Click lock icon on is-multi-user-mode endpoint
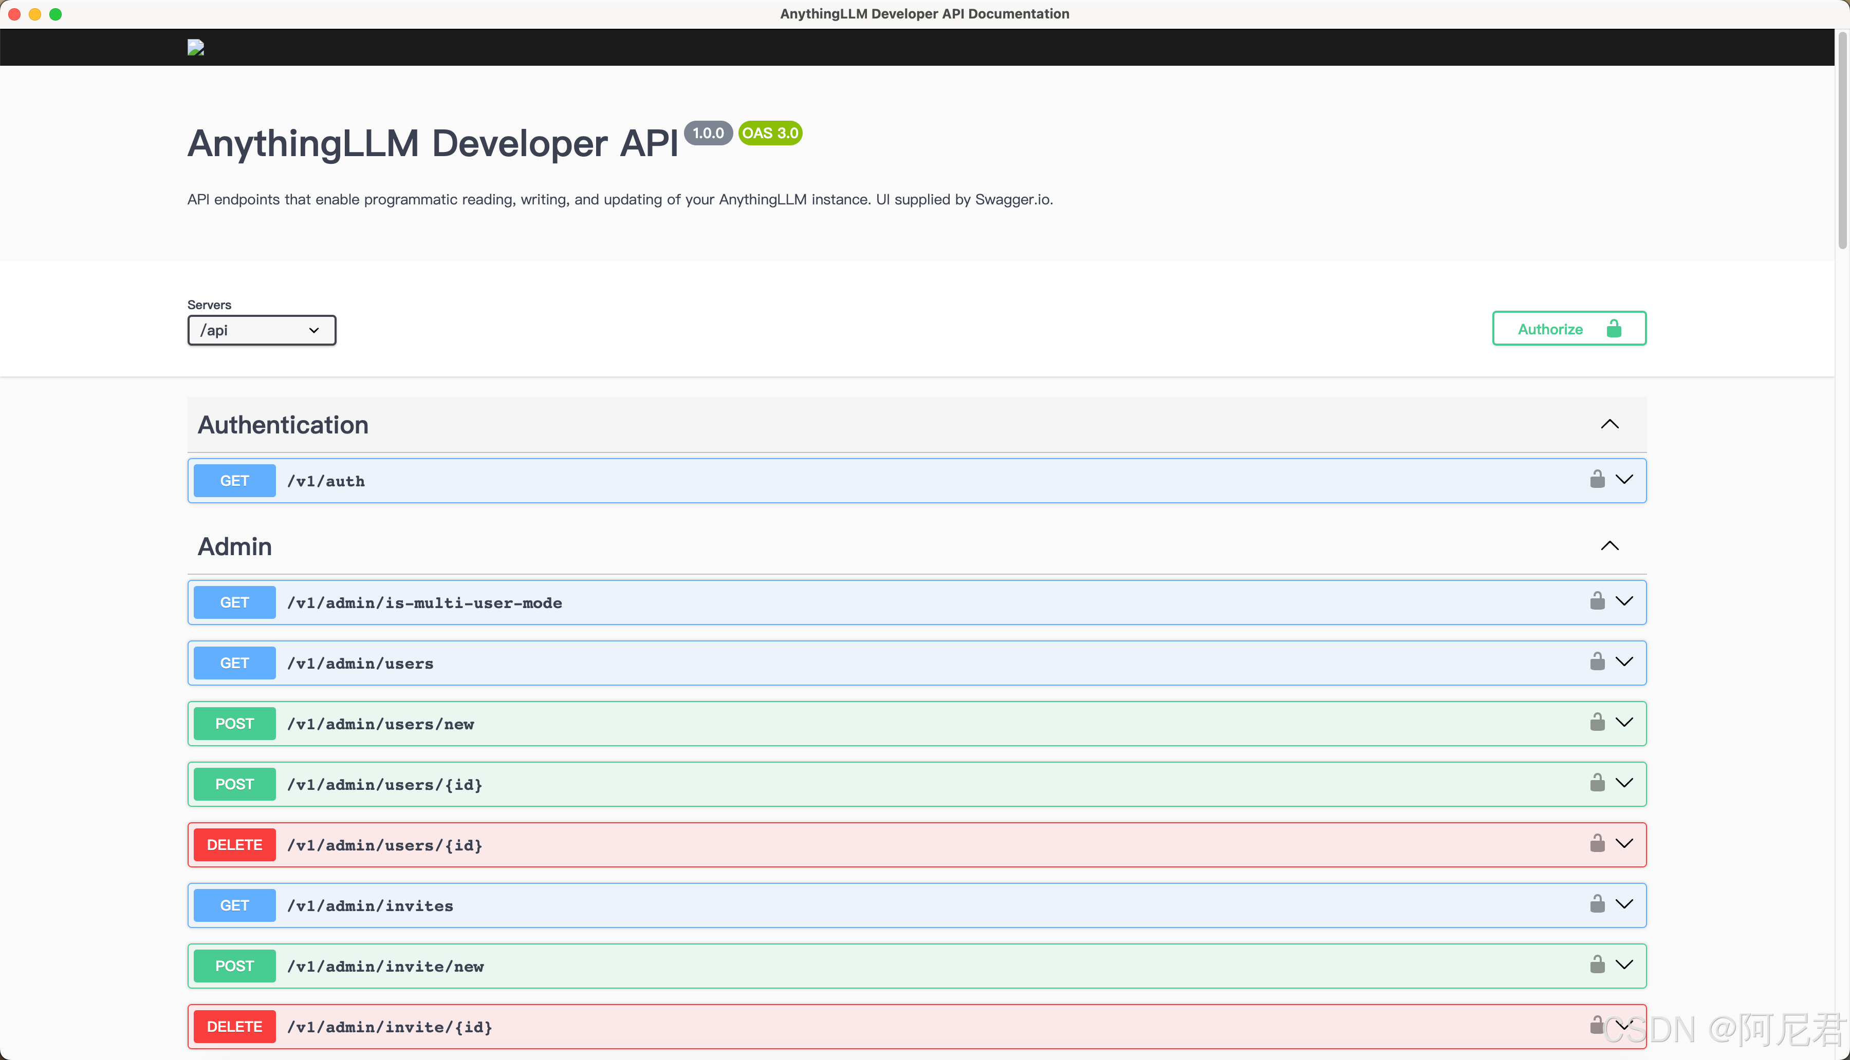The height and width of the screenshot is (1060, 1850). point(1597,601)
